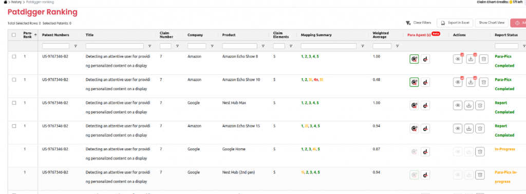
Task: Click second Para Agent icon for Nest Hub (2nd gen)
Action: pyautogui.click(x=425, y=175)
